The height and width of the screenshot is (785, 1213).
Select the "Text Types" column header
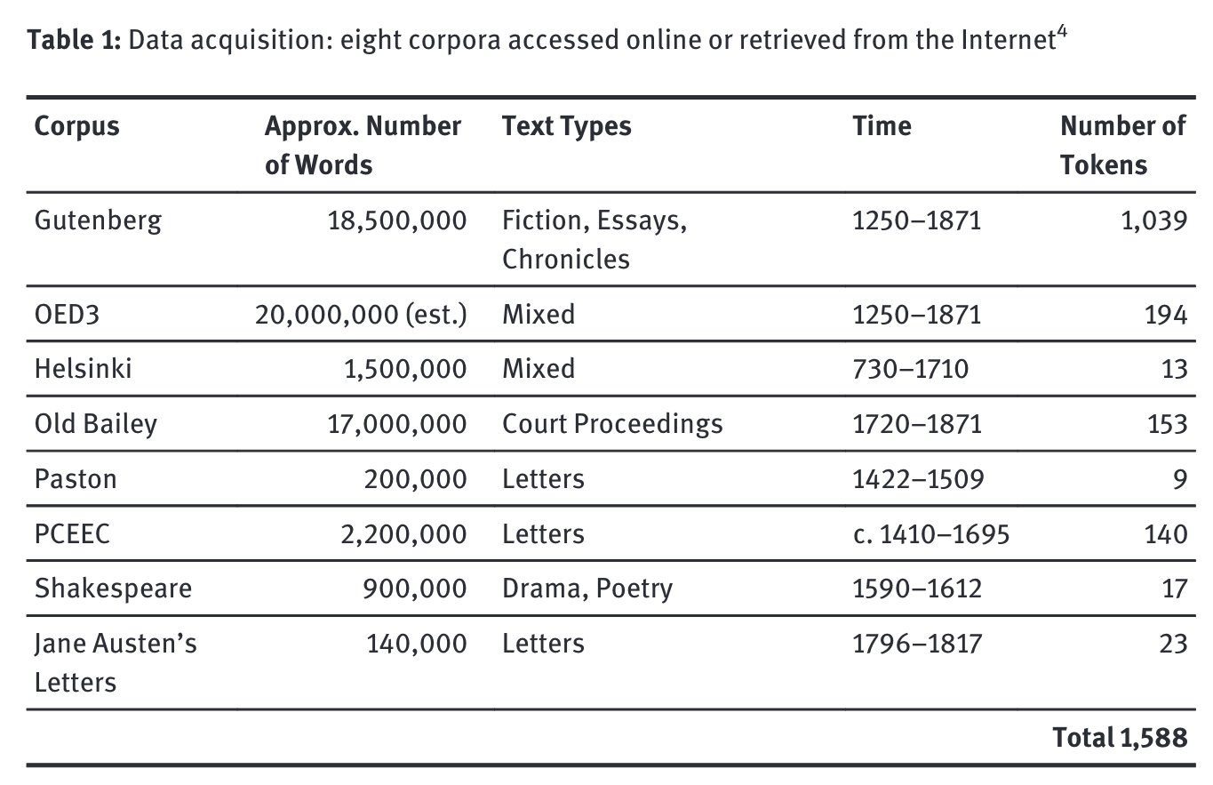pyautogui.click(x=566, y=126)
